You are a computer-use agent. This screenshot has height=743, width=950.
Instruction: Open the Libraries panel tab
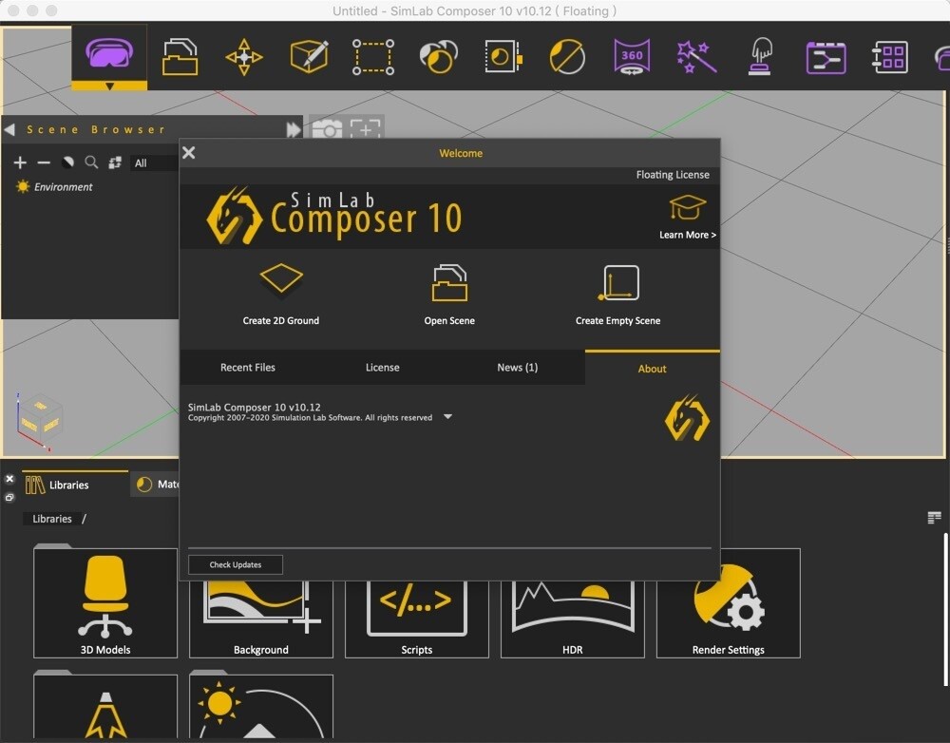(75, 485)
